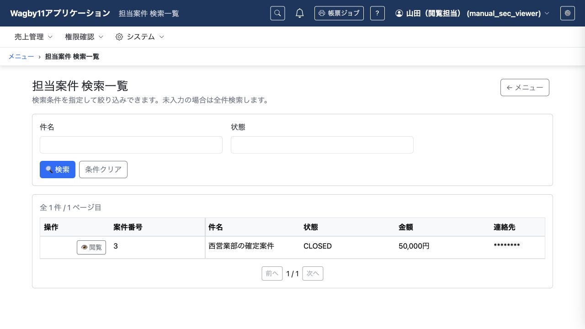This screenshot has width=585, height=329.
Task: Expand the 売上管理 menu
Action: coord(34,37)
